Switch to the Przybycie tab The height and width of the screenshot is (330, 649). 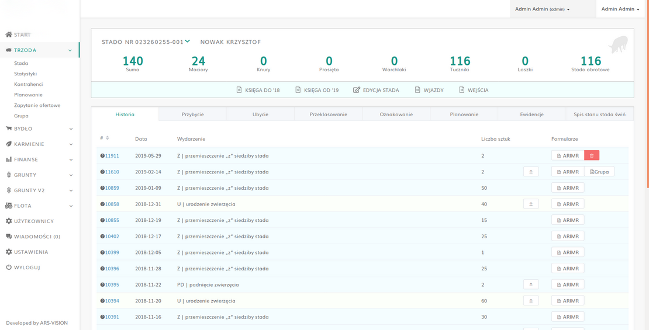(192, 114)
